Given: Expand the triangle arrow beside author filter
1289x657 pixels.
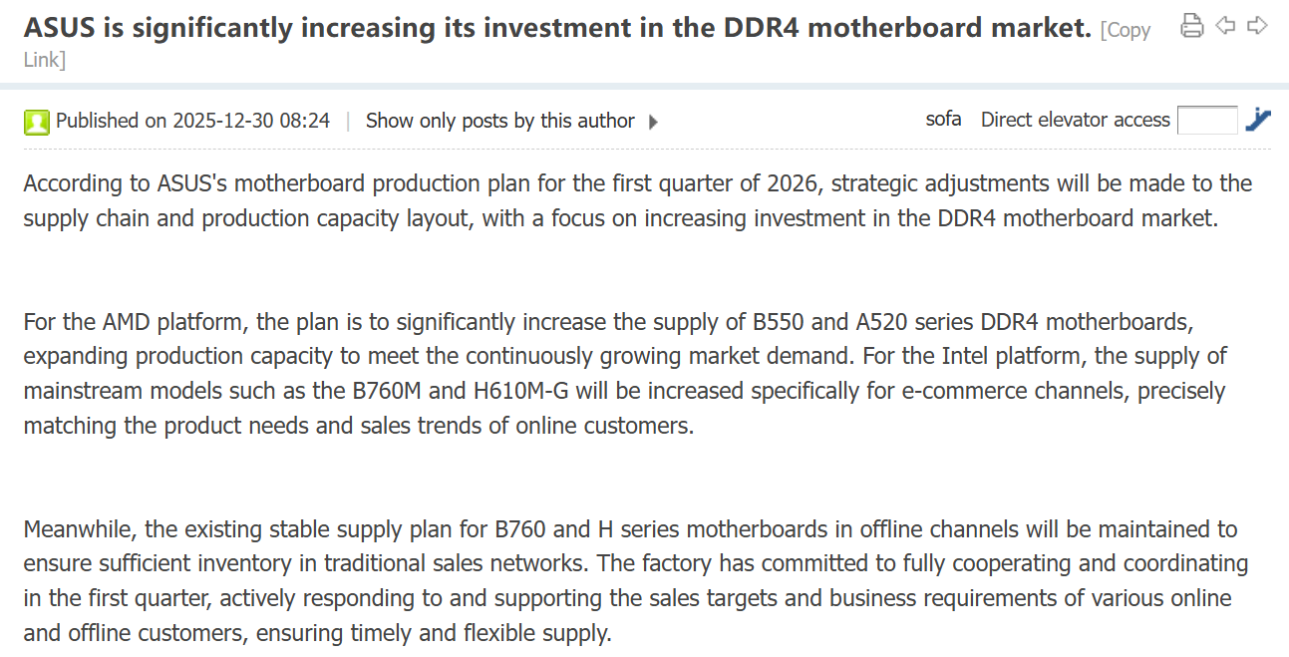Looking at the screenshot, I should point(653,122).
